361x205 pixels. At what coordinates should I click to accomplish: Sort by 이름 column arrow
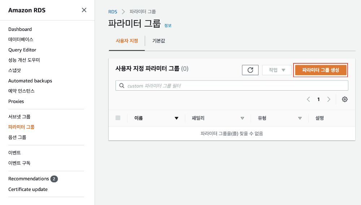coord(177,118)
